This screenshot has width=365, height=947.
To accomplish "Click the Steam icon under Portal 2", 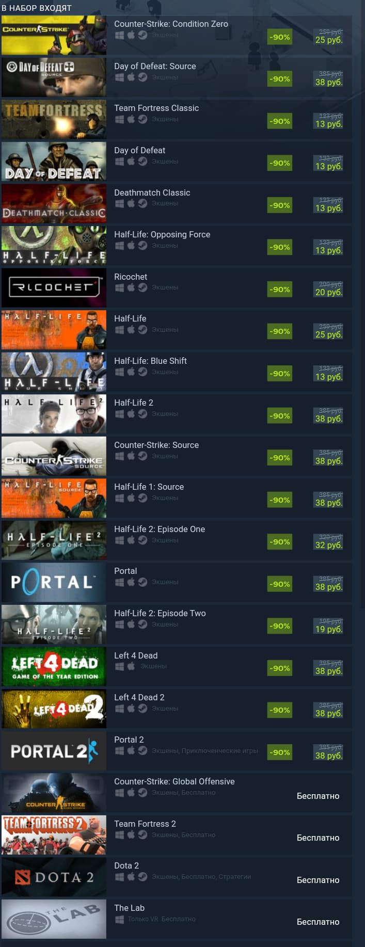I will [142, 750].
